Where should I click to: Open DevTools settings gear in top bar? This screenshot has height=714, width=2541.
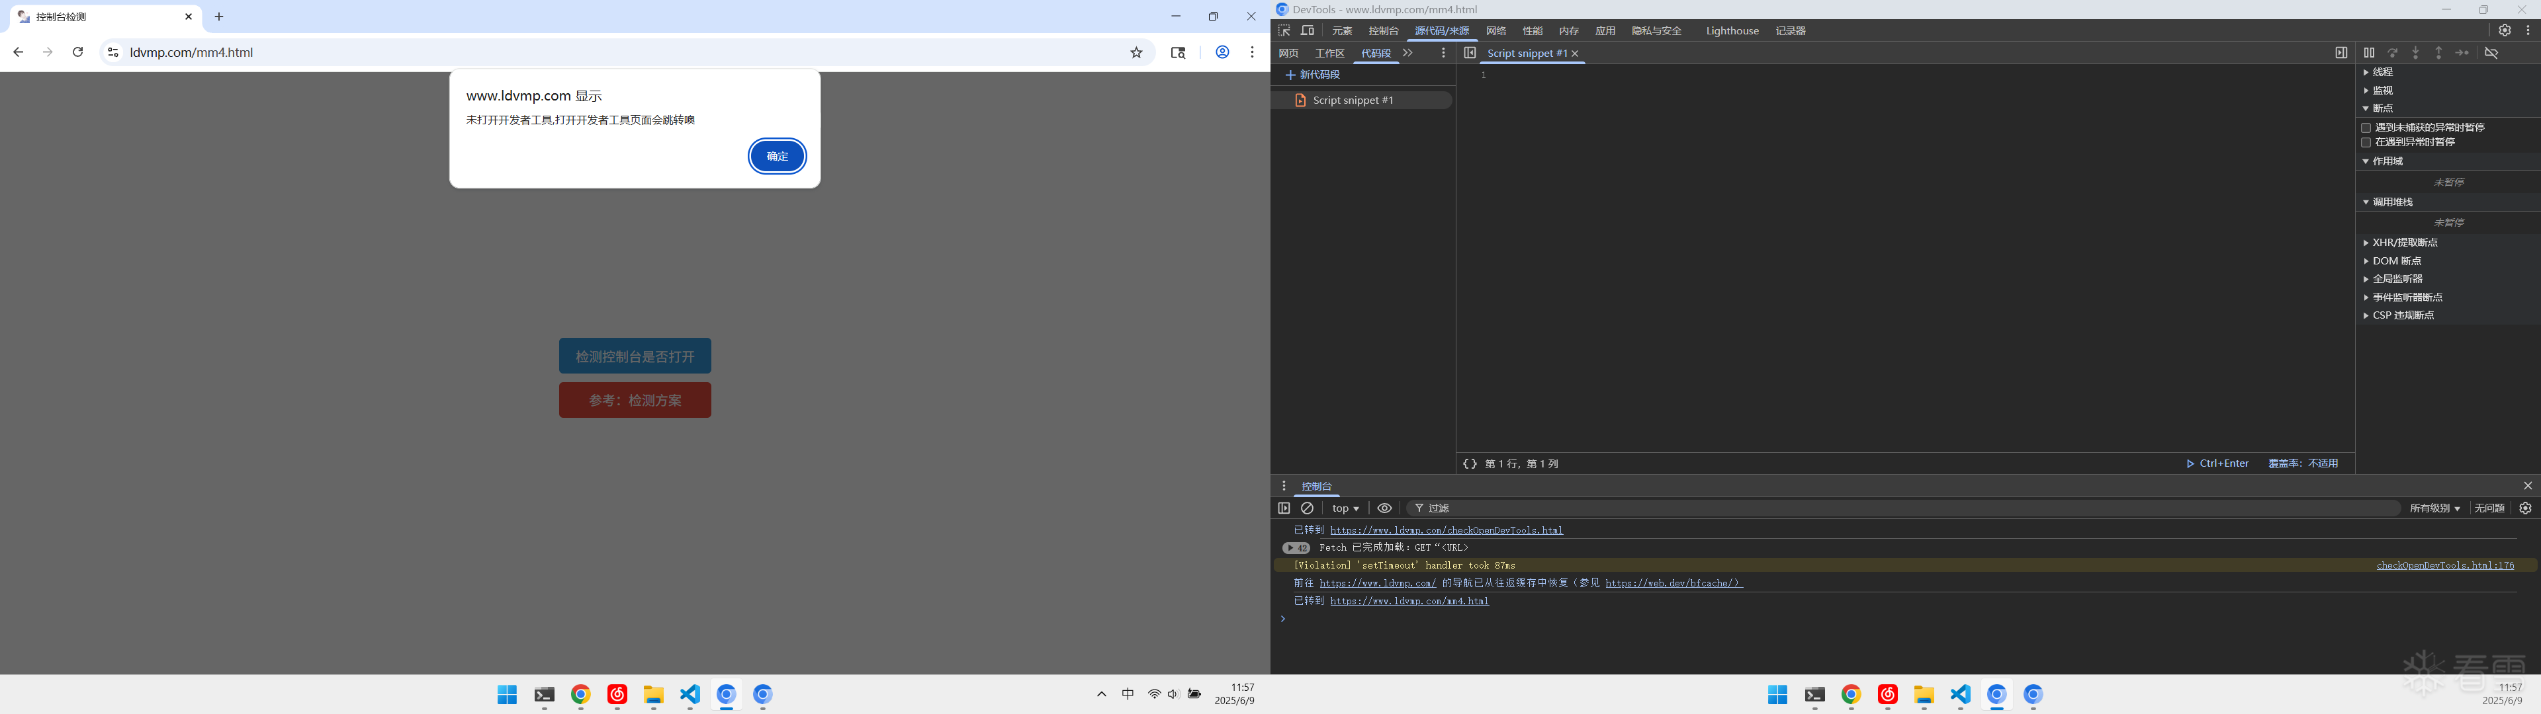click(x=2505, y=30)
